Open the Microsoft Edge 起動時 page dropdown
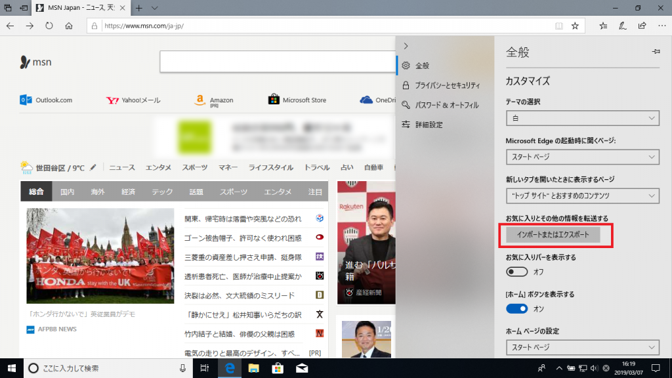Viewport: 672px width, 378px height. pyautogui.click(x=582, y=157)
